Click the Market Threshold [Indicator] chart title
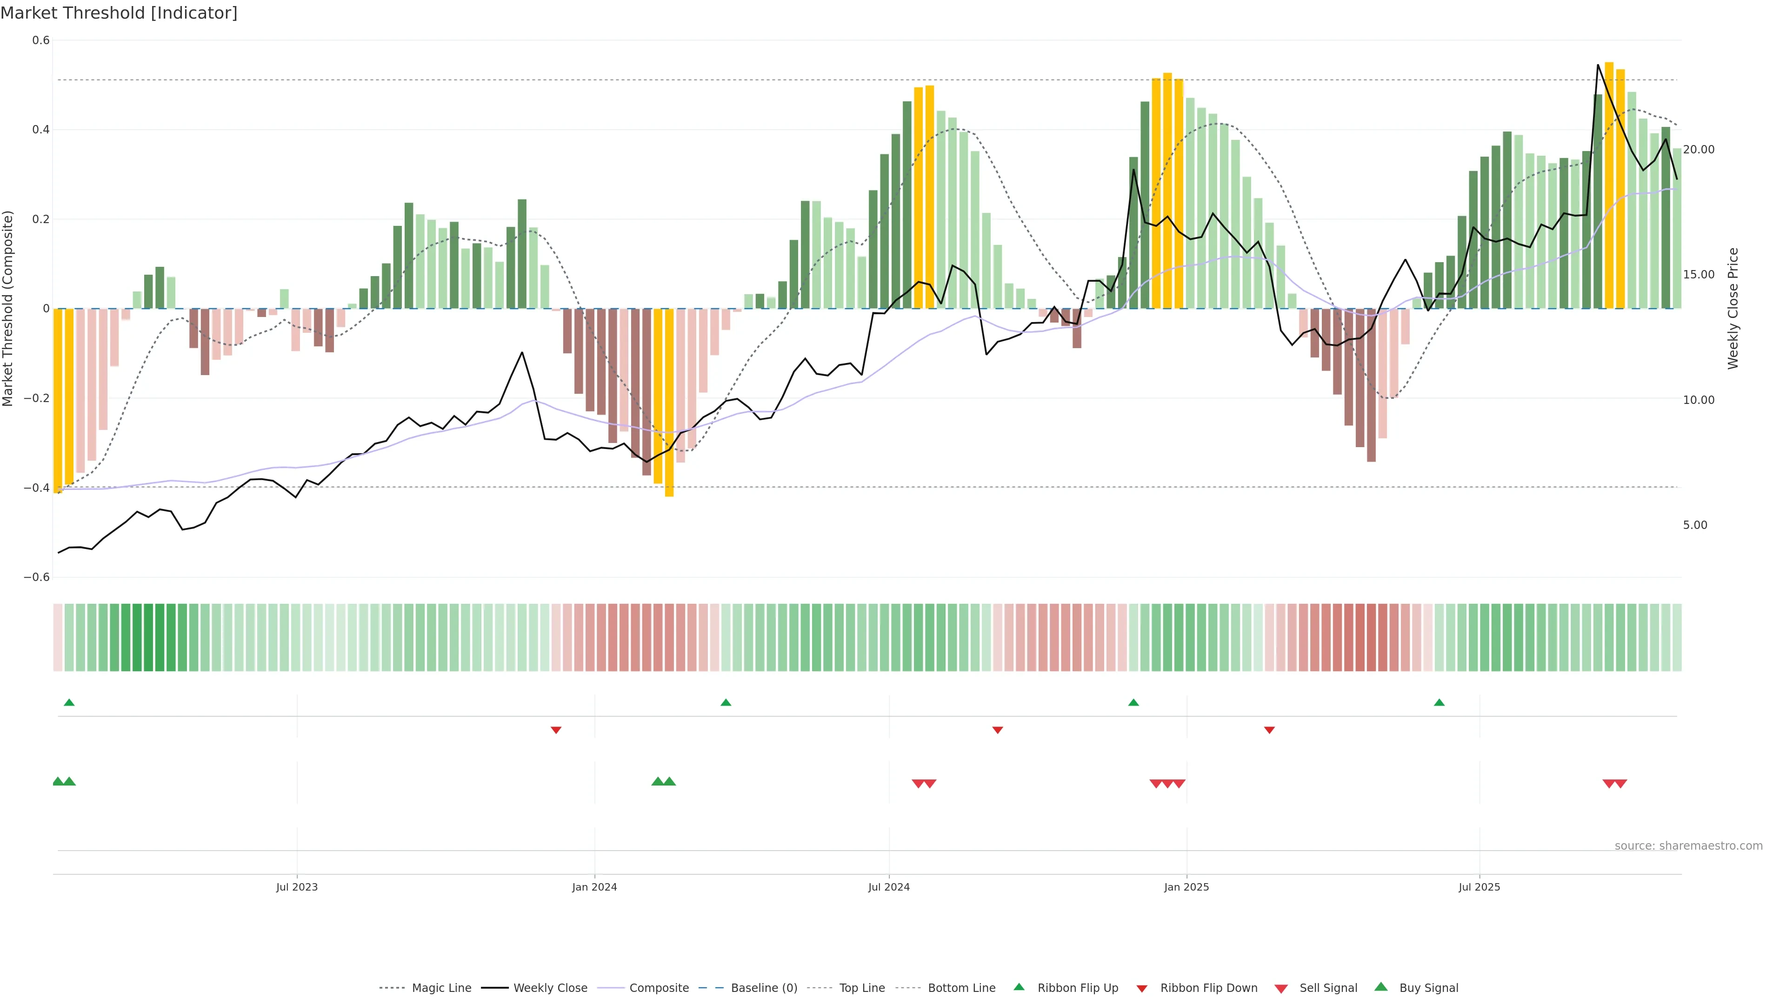The width and height of the screenshot is (1786, 1004). (119, 13)
